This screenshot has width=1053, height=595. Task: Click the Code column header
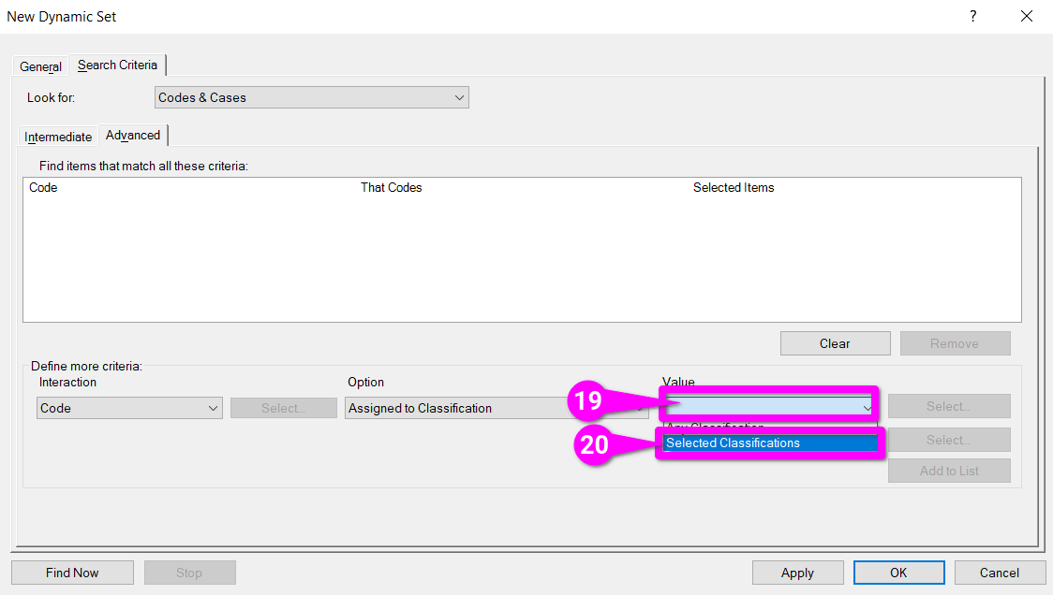coord(43,187)
